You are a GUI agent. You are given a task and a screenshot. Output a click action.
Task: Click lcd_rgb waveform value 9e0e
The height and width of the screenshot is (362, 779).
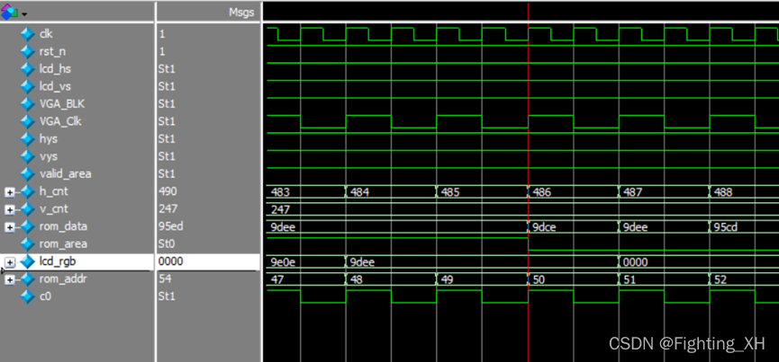pyautogui.click(x=283, y=262)
